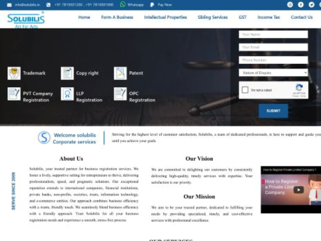321x241 pixels.
Task: Click the Patent document icon
Action: click(120, 73)
